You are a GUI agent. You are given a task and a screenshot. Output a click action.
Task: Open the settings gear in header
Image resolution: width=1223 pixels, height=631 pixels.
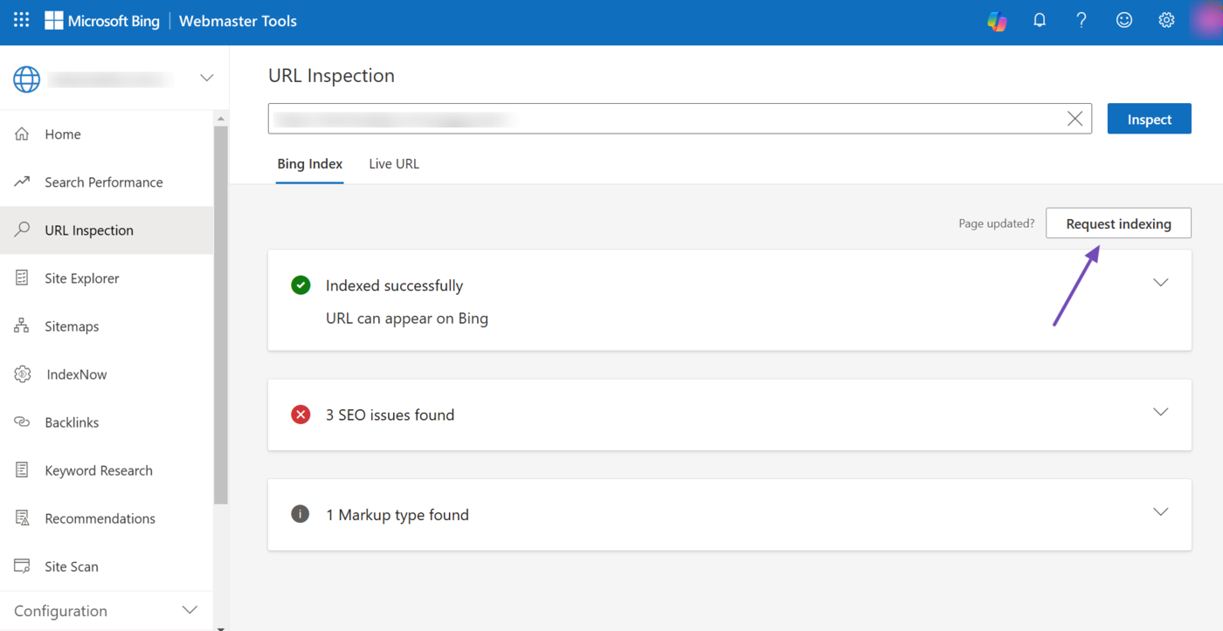click(1166, 20)
